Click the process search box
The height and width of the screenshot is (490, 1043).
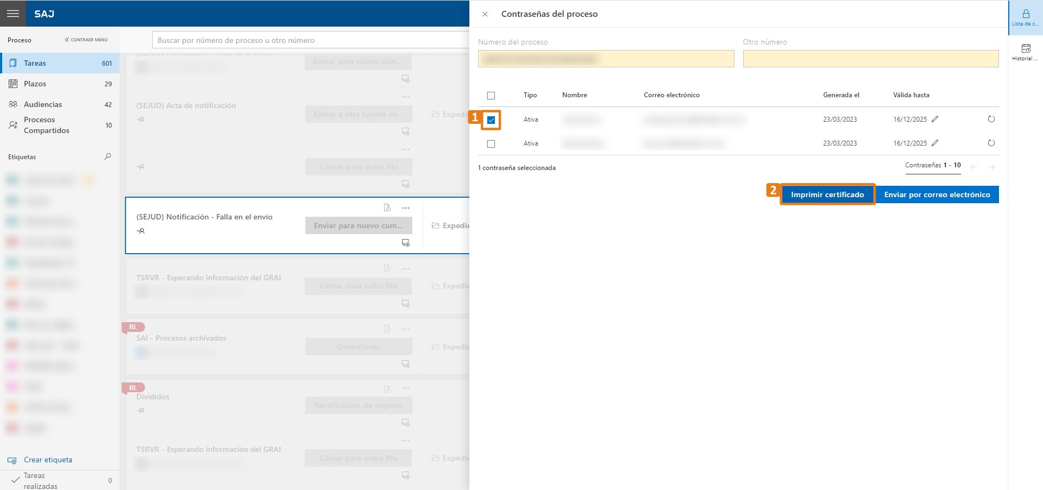click(x=311, y=40)
